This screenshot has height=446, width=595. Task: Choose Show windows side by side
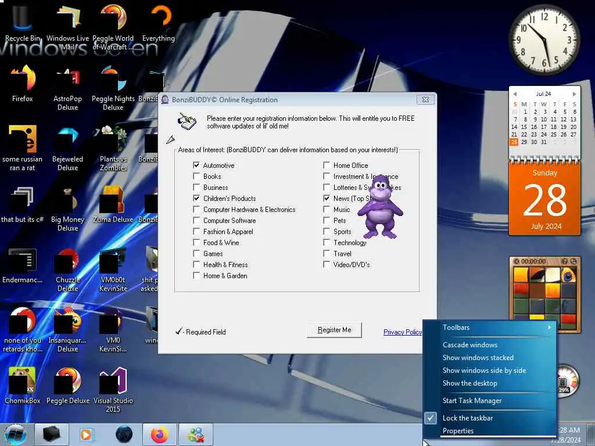(x=489, y=371)
